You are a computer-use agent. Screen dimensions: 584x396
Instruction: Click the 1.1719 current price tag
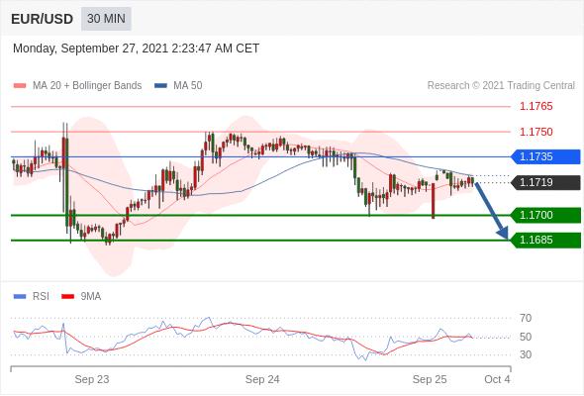[x=545, y=182]
